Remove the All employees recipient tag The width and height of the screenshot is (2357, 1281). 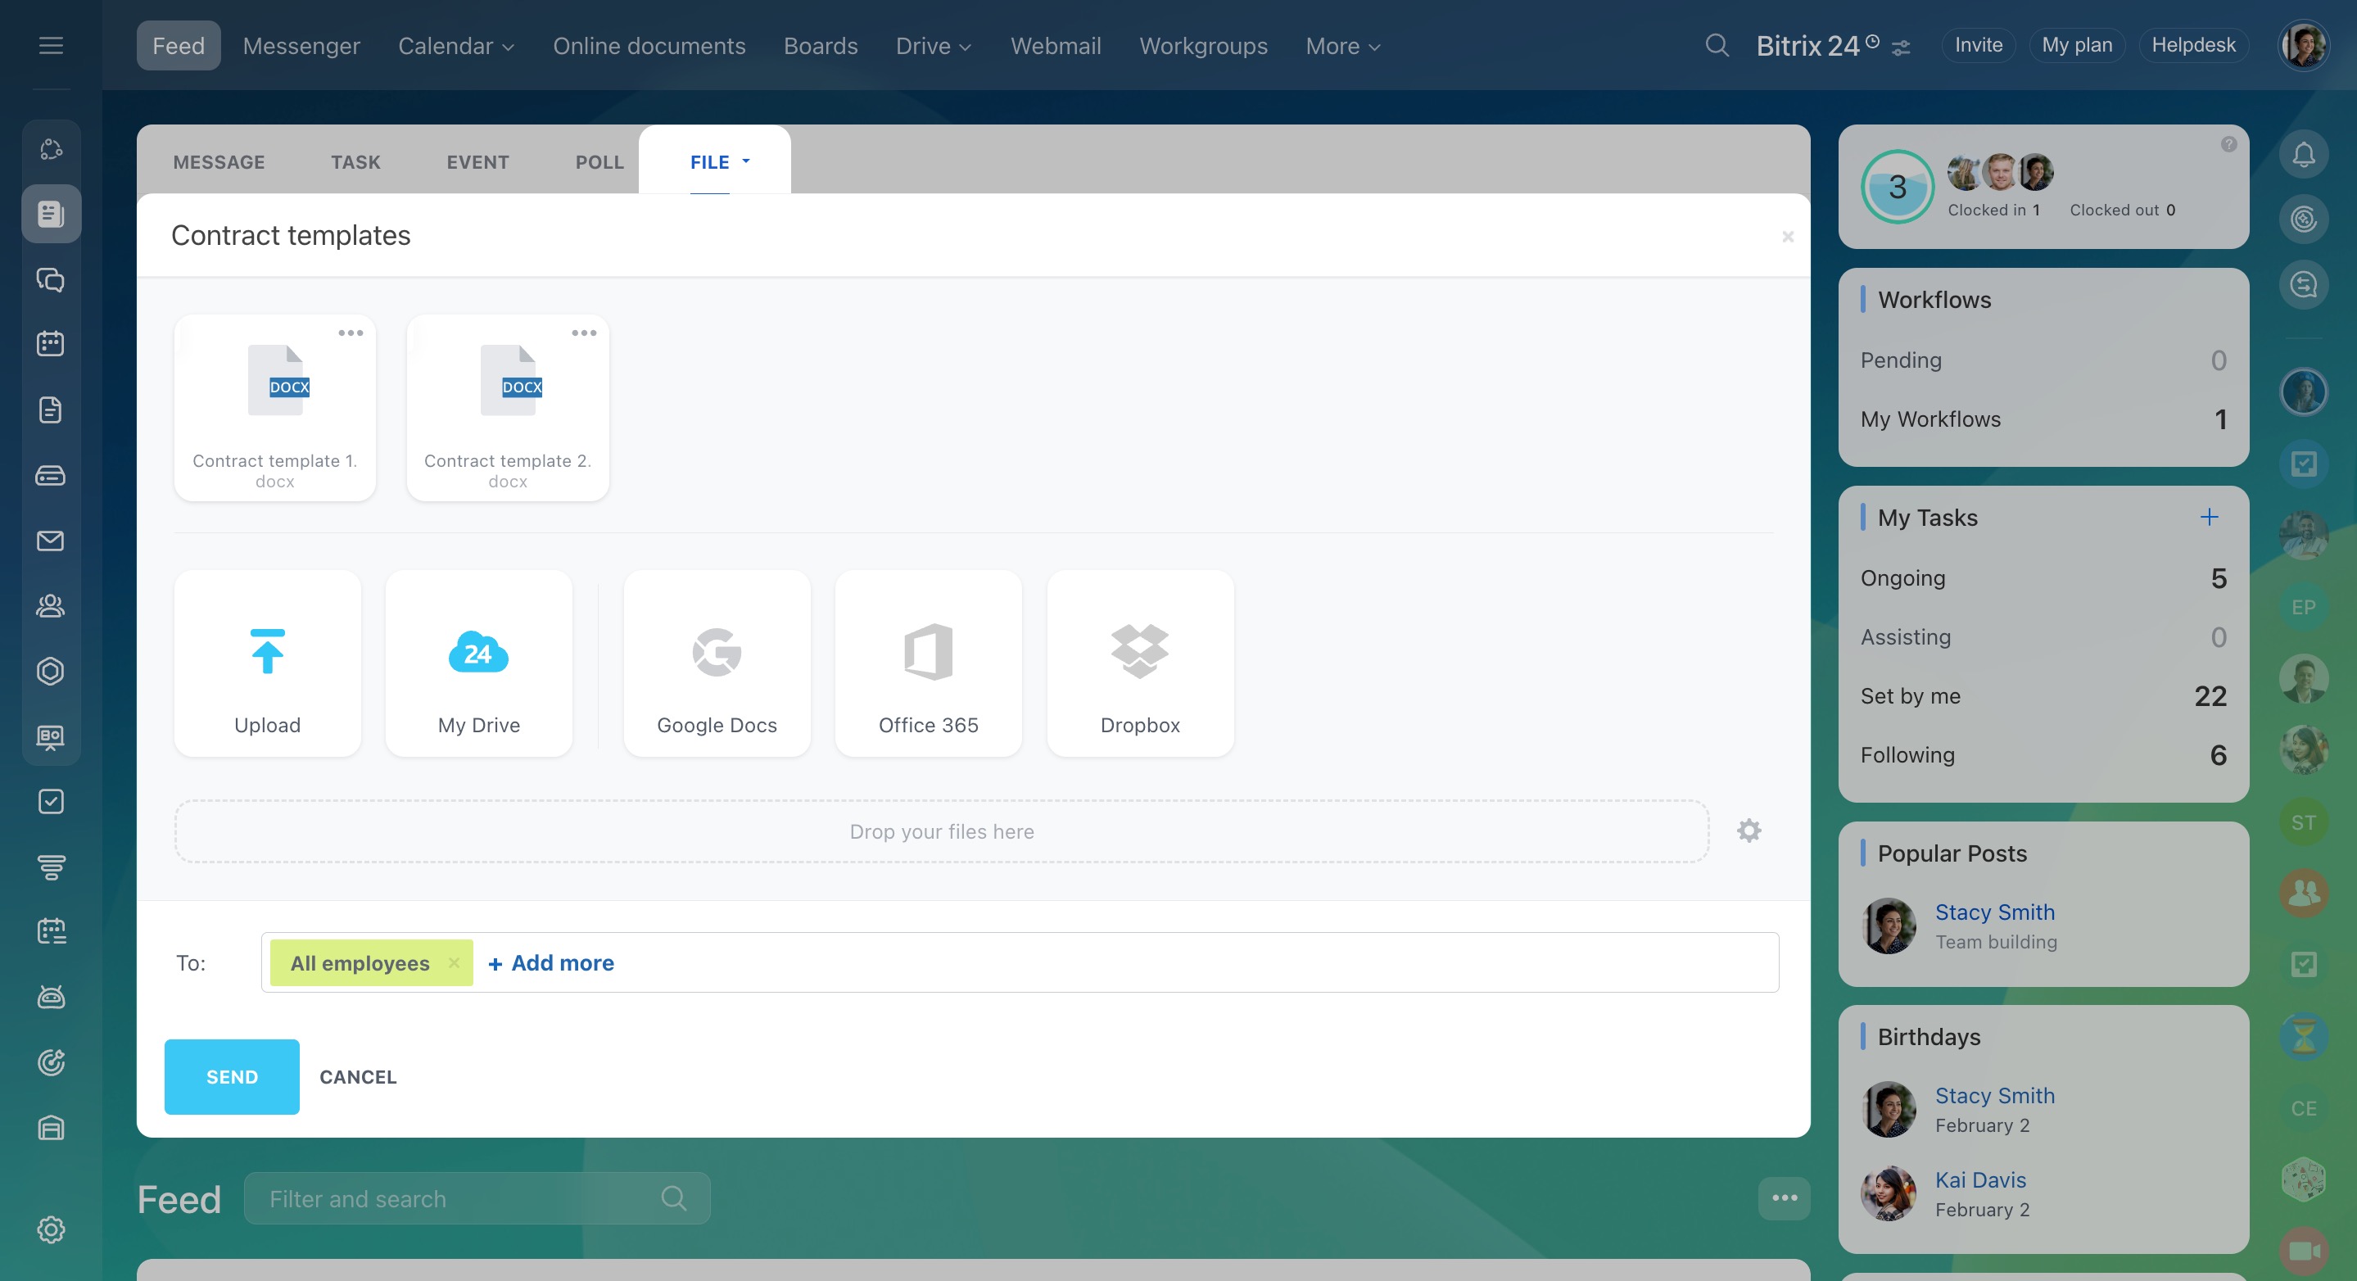[454, 962]
